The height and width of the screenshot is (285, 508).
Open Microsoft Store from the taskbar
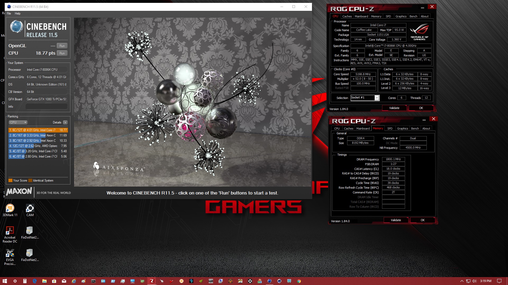click(54, 281)
